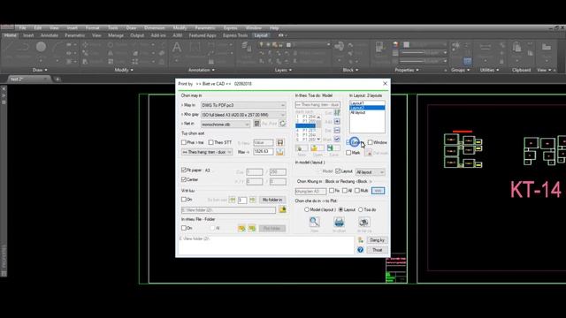Enable the On checkbox under In nhieu File - Folder
This screenshot has width=566, height=318.
[184, 228]
